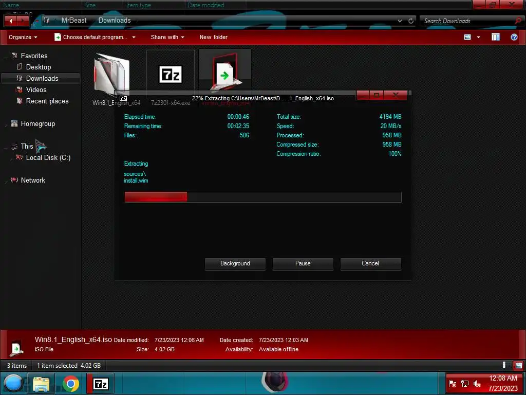
Task: Open Recent places in Favorites
Action: point(47,101)
